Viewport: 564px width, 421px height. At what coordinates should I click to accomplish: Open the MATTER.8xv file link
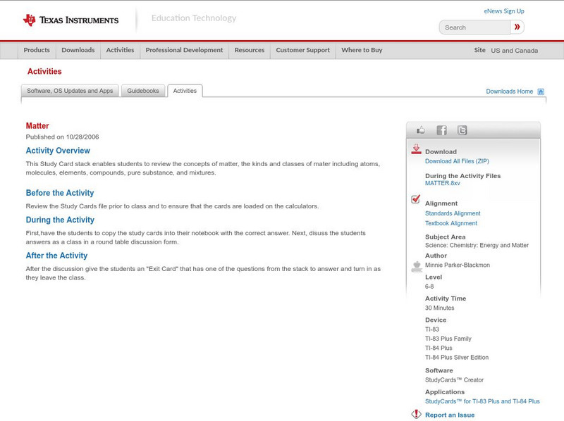pyautogui.click(x=442, y=183)
